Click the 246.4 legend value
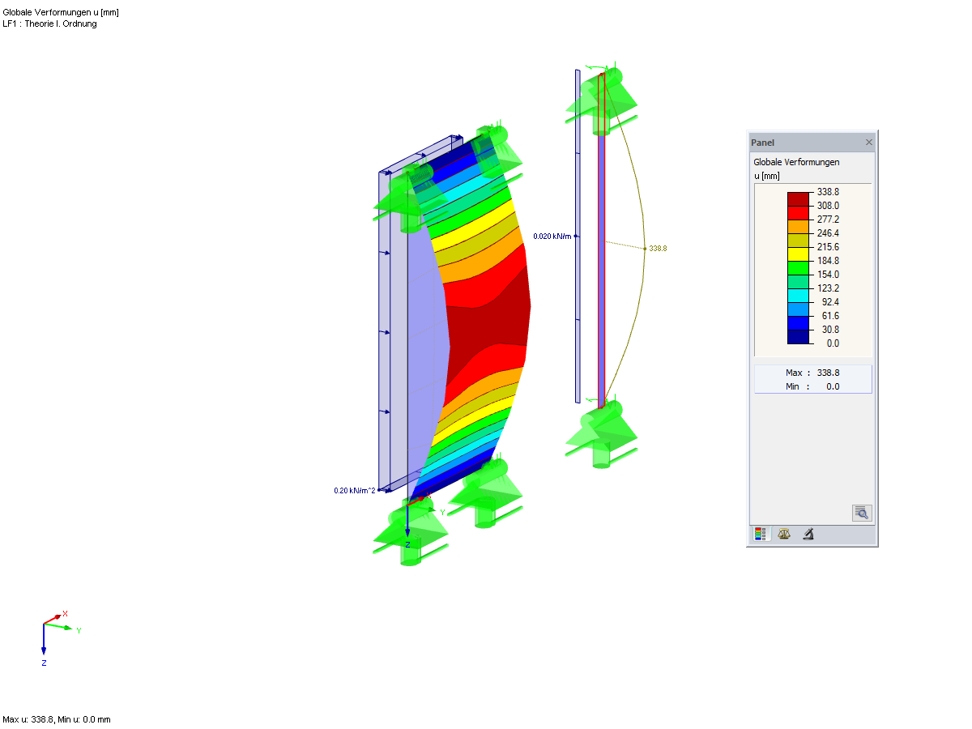 828,233
